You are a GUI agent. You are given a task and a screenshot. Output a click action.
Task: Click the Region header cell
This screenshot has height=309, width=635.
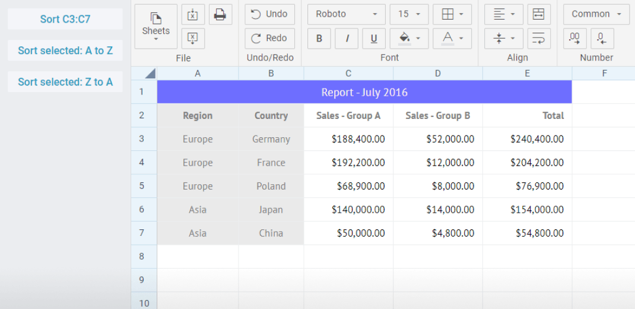(x=198, y=115)
